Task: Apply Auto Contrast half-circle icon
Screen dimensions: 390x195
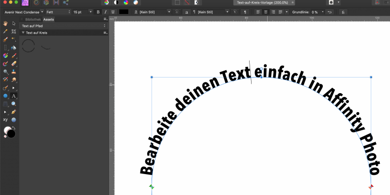Action: tap(116, 2)
